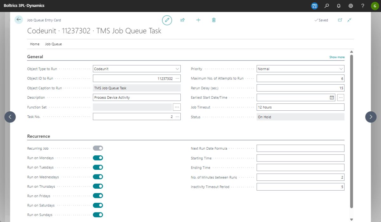Collapse the General section header
The width and height of the screenshot is (381, 222).
35,57
